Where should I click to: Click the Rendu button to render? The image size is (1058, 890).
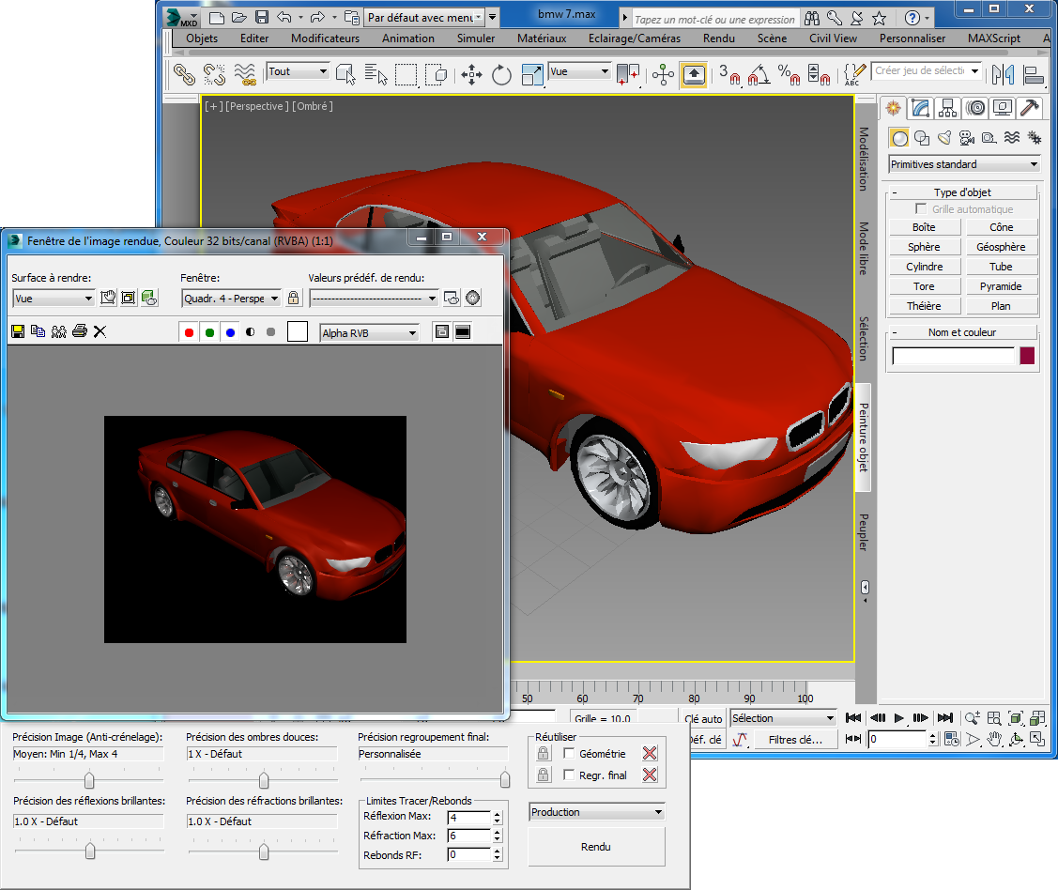[596, 847]
